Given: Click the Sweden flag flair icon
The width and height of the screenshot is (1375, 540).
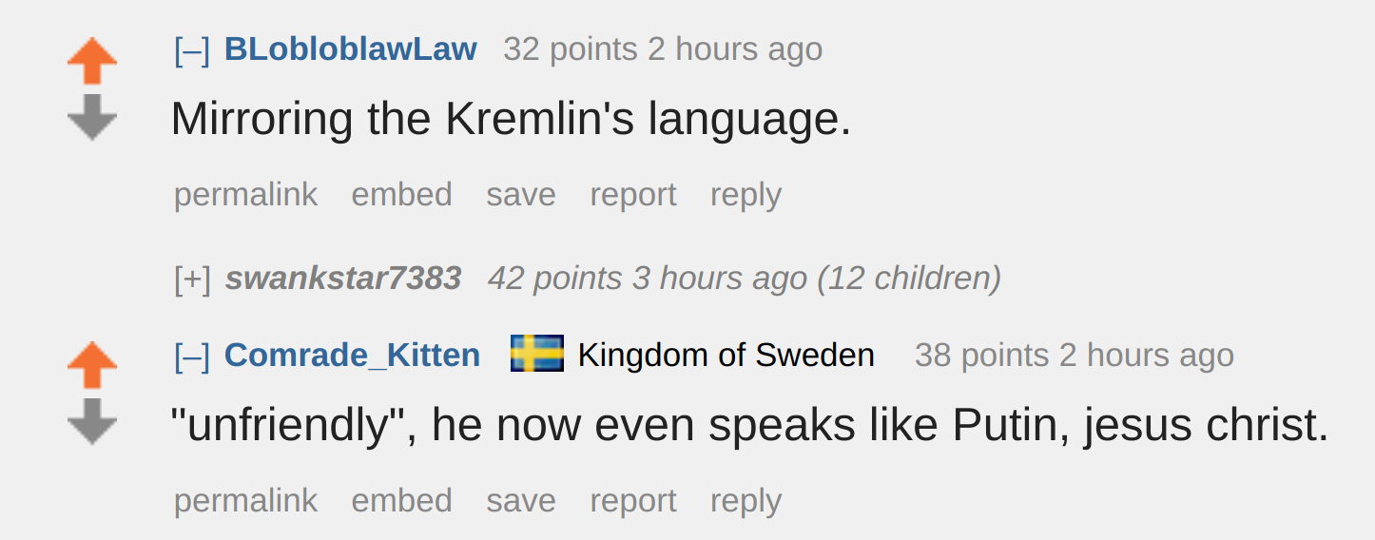Looking at the screenshot, I should coord(537,354).
